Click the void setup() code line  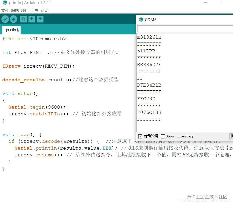[x=20, y=94]
